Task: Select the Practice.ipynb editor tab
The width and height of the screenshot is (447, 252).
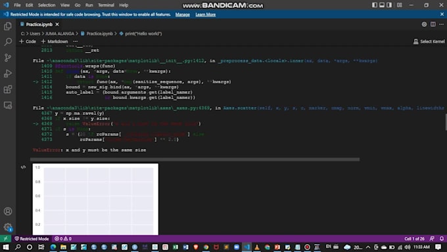Action: (x=39, y=24)
